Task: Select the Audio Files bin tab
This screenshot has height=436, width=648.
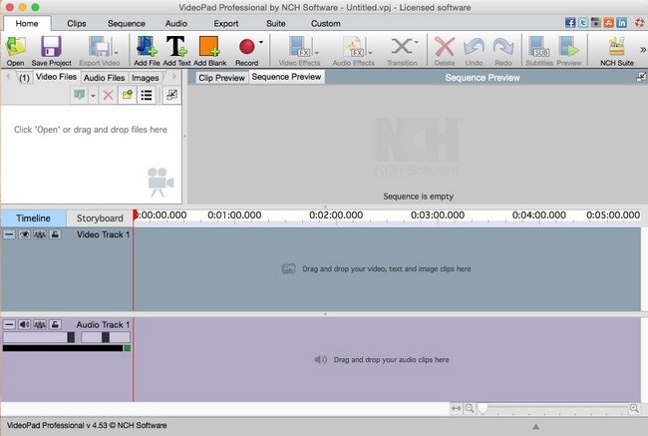Action: [104, 78]
